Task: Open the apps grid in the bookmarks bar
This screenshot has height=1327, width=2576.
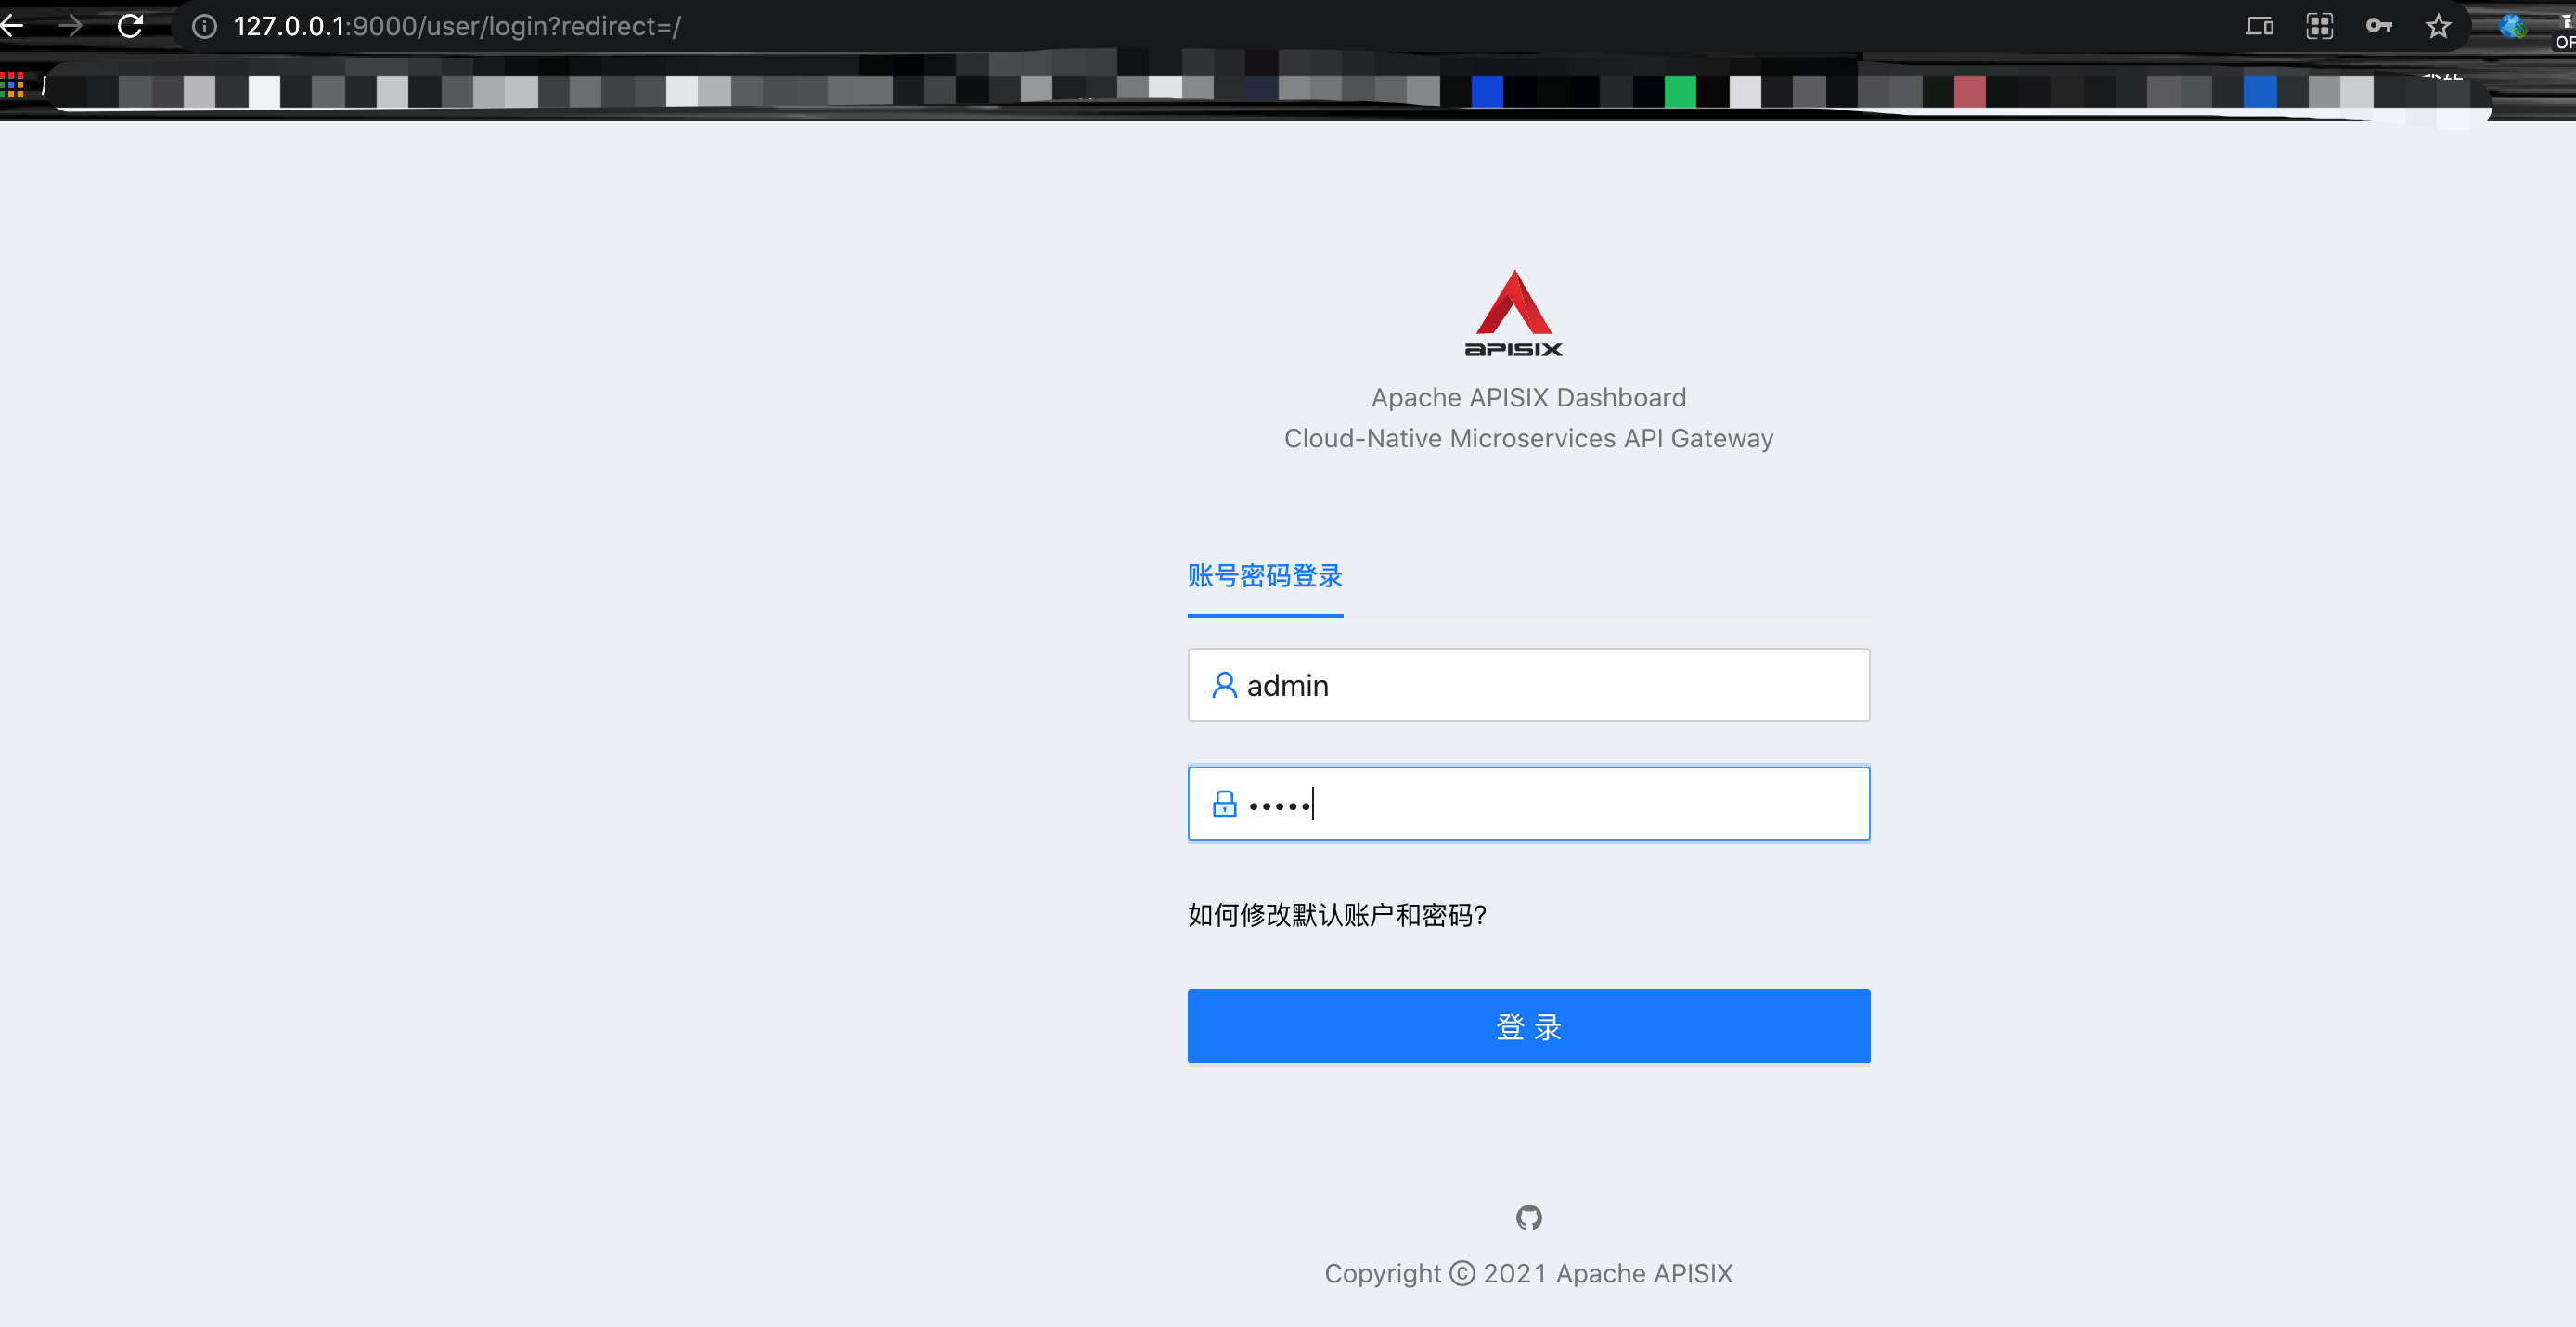Action: coord(12,85)
